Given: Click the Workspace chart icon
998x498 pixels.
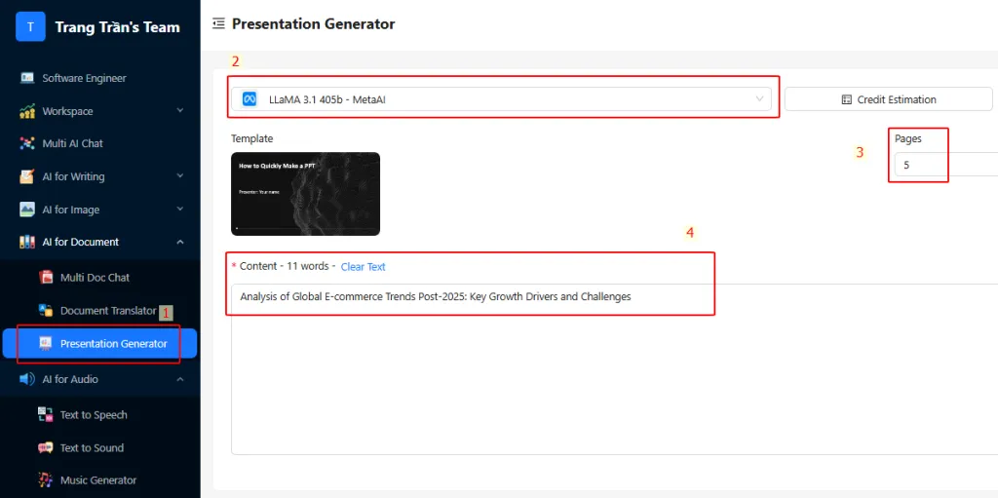Looking at the screenshot, I should coord(26,111).
